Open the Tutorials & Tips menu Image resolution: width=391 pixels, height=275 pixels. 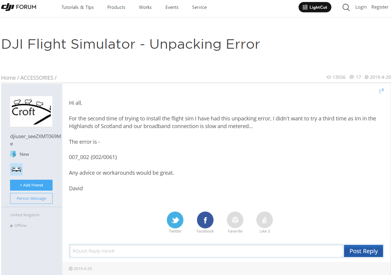(77, 7)
